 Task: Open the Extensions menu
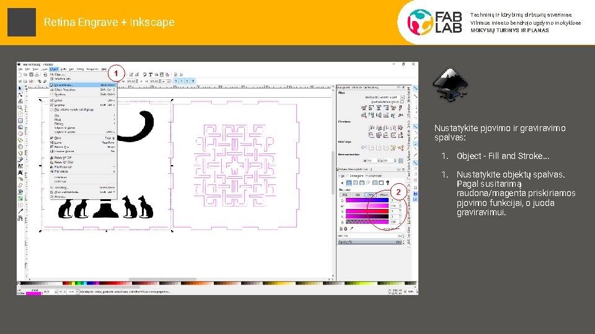pyautogui.click(x=92, y=69)
